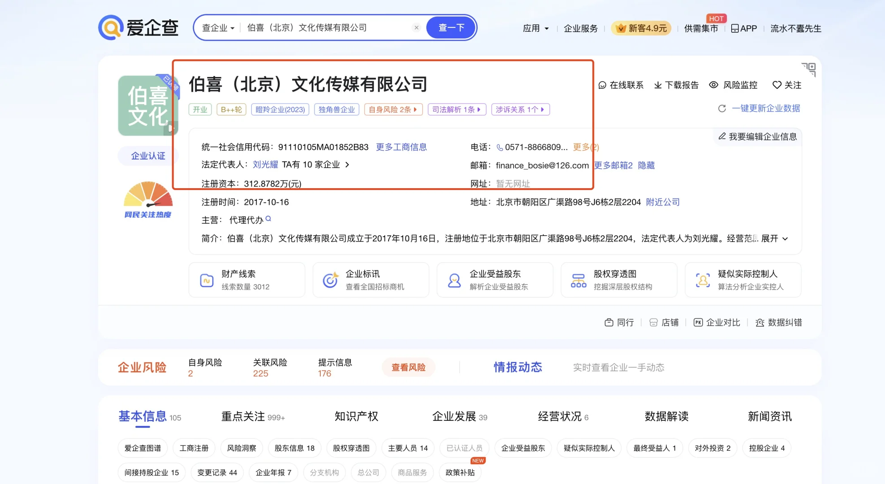Click the 伯喜文化 company logo thumbnail

coord(148,106)
